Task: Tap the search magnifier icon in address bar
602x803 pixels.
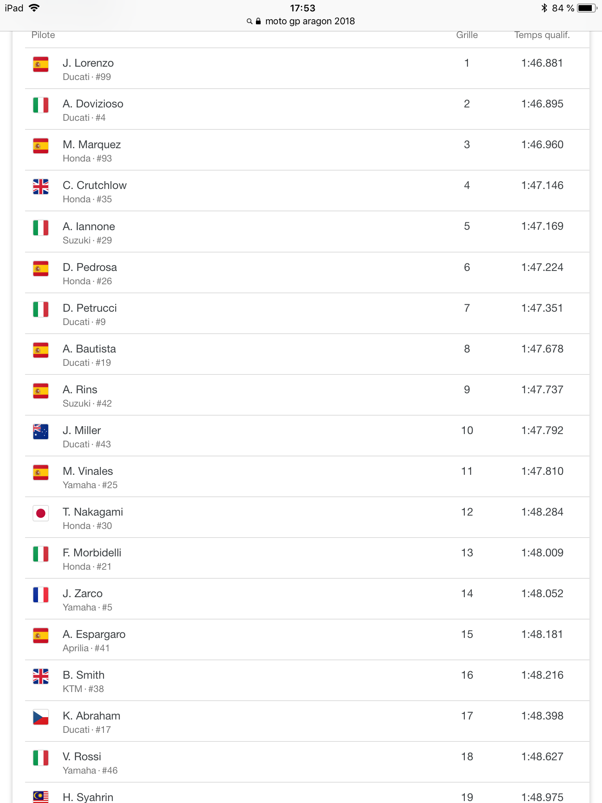Action: click(249, 22)
